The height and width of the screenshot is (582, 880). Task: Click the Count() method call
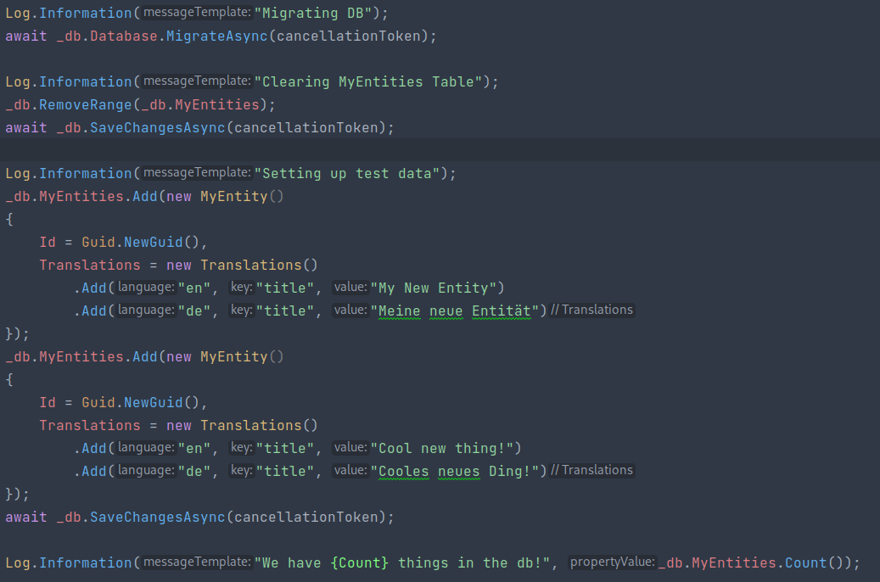pyautogui.click(x=827, y=563)
